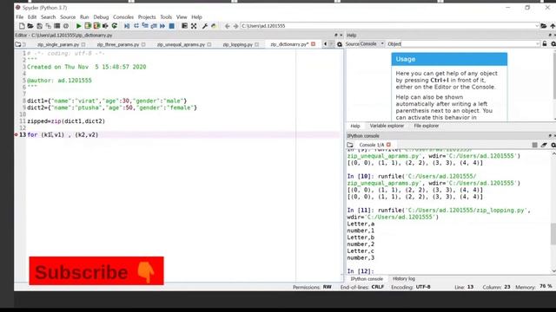Change to parent directory arrow icon
The width and height of the screenshot is (556, 312).
(x=553, y=26)
